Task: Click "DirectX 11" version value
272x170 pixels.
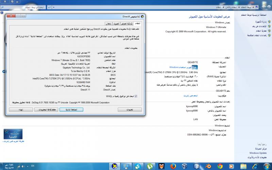Action: point(85,90)
